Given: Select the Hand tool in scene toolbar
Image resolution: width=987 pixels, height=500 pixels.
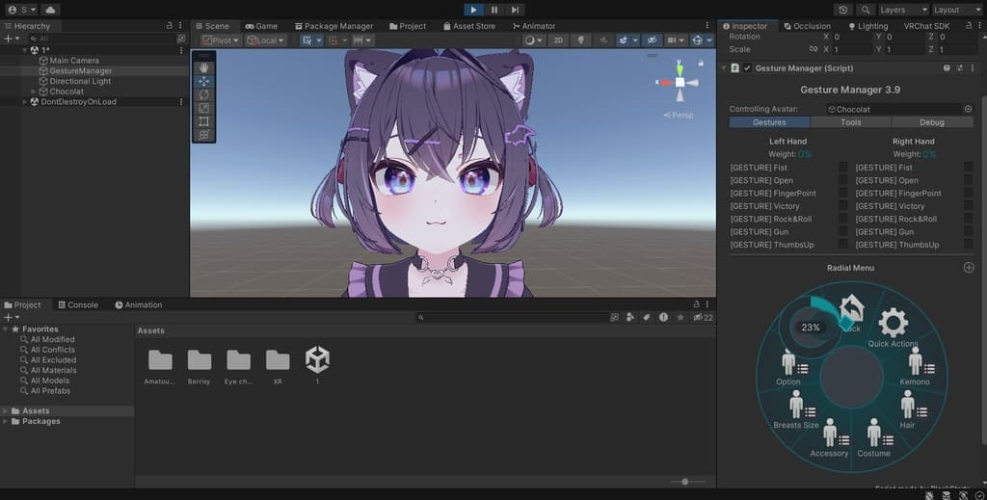Looking at the screenshot, I should [203, 67].
